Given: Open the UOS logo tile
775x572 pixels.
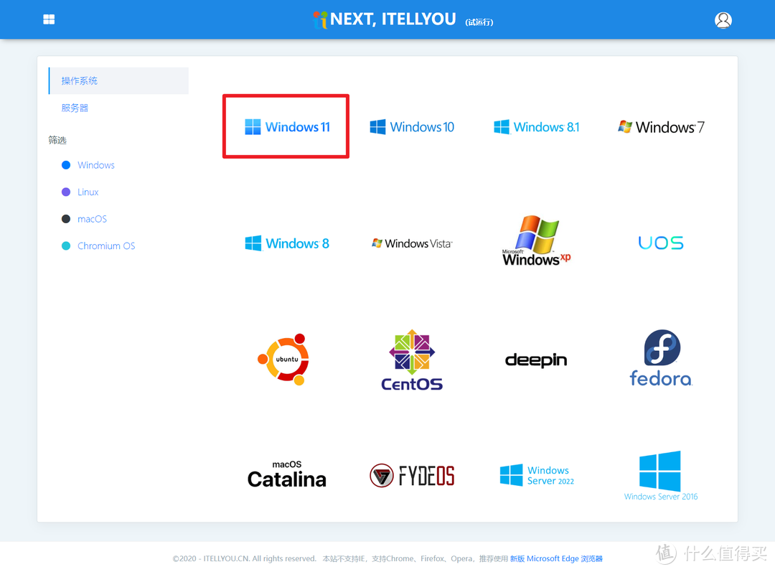Looking at the screenshot, I should 661,243.
